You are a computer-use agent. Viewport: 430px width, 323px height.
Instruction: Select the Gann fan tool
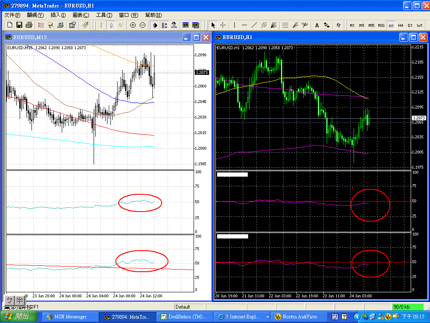click(x=273, y=25)
